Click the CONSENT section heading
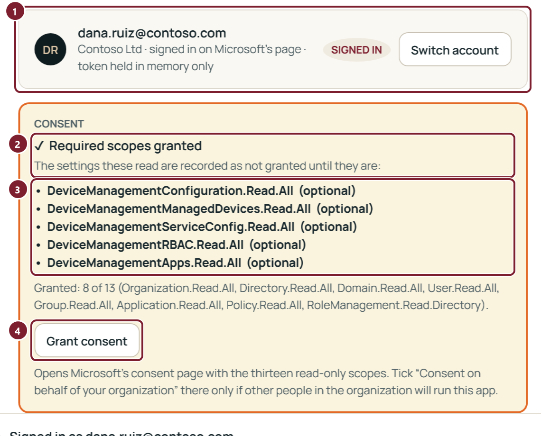Viewport: 541px width, 436px height. (59, 124)
